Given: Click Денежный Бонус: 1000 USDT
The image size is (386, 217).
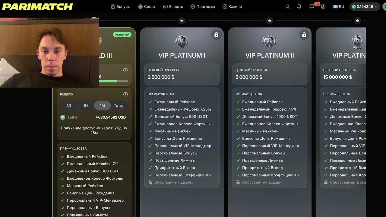Looking at the screenshot, I should tap(270, 116).
